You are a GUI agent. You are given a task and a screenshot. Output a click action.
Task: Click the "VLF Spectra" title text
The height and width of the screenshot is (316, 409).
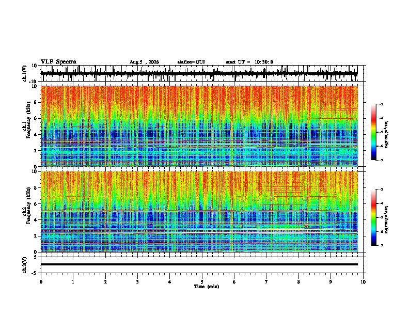pyautogui.click(x=58, y=62)
